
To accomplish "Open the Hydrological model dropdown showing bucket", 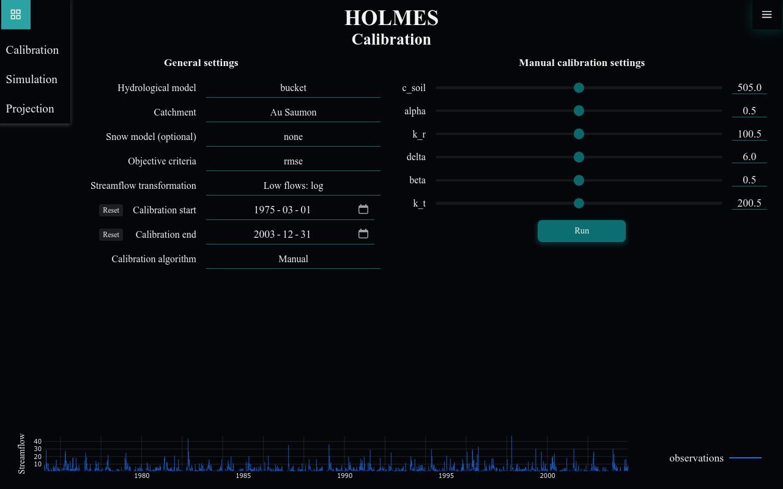I will [x=293, y=87].
